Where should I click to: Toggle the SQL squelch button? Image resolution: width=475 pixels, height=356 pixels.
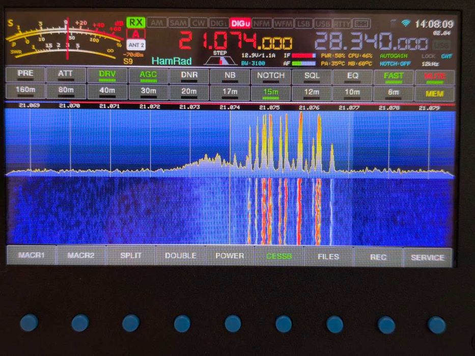click(312, 77)
